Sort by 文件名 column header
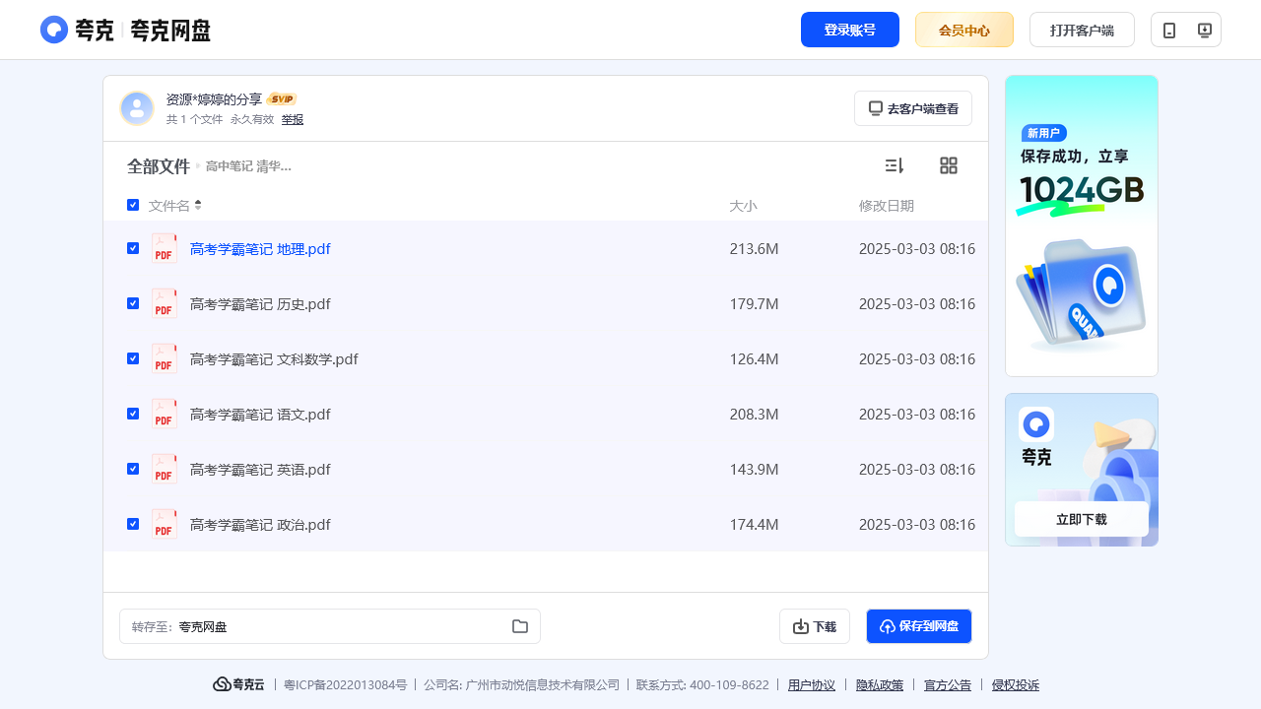1261x709 pixels. coord(175,206)
